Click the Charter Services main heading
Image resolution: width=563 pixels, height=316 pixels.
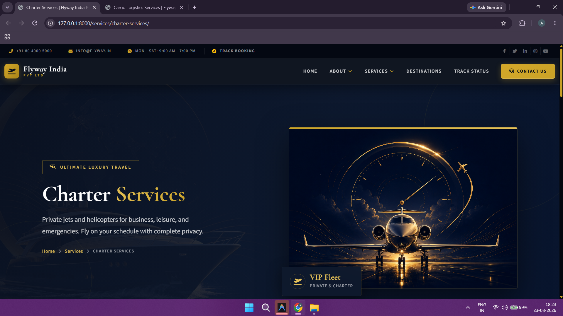[114, 194]
